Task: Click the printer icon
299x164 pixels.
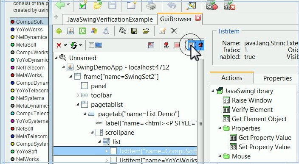Action: [x=151, y=5]
